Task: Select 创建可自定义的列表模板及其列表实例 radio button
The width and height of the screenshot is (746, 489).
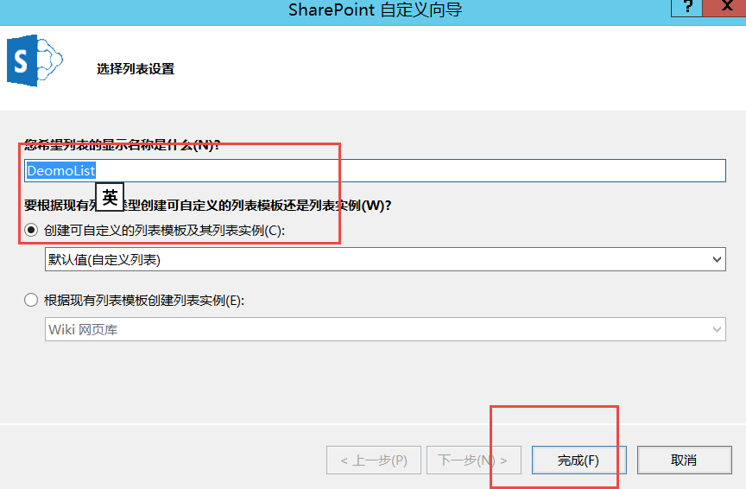Action: [x=31, y=231]
